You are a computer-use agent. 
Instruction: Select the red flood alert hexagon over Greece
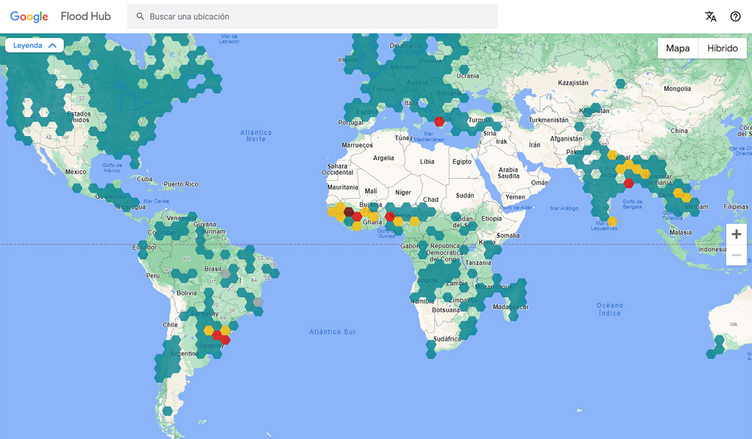[439, 123]
